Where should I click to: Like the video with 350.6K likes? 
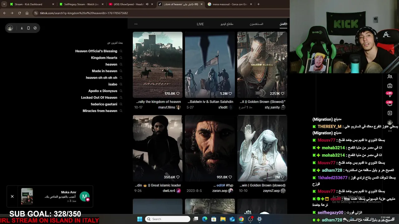(178, 177)
